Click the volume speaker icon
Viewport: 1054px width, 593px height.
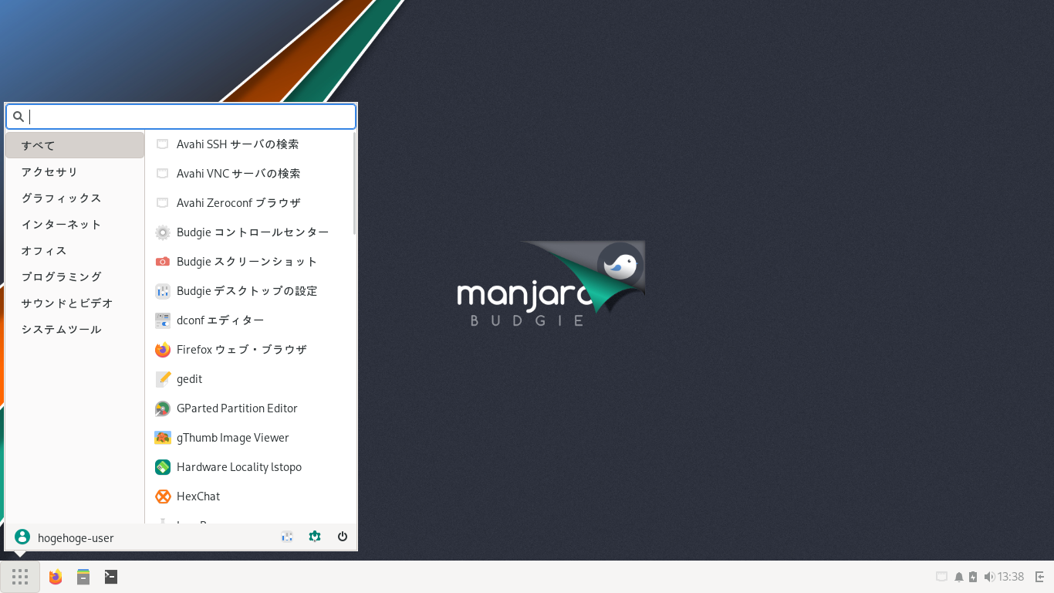989,577
